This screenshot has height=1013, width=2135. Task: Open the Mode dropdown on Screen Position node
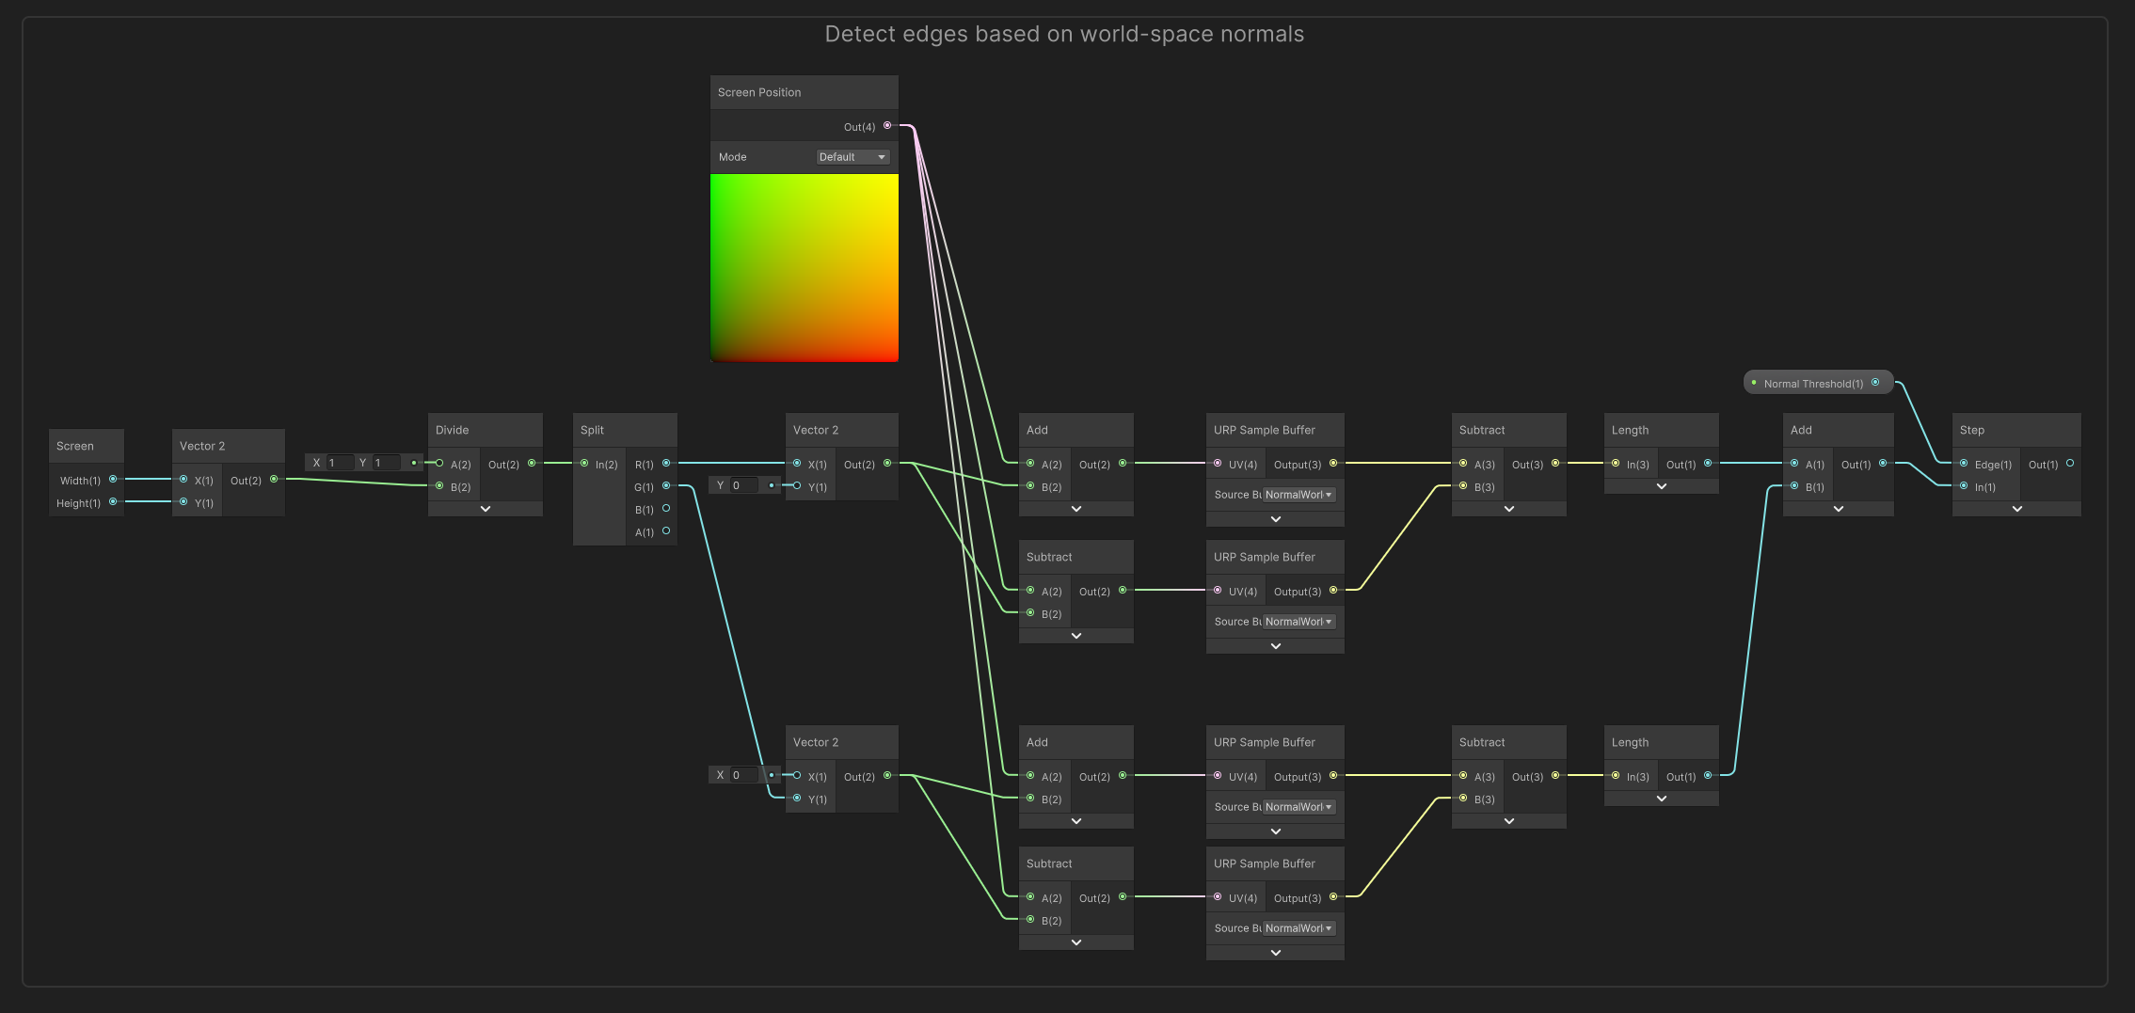pyautogui.click(x=852, y=156)
